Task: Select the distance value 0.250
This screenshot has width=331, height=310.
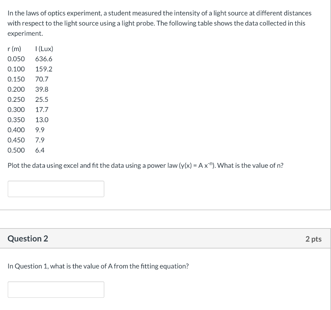Action: pos(16,100)
